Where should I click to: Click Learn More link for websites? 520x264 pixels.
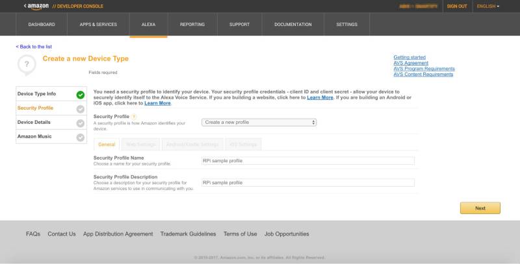pos(320,97)
